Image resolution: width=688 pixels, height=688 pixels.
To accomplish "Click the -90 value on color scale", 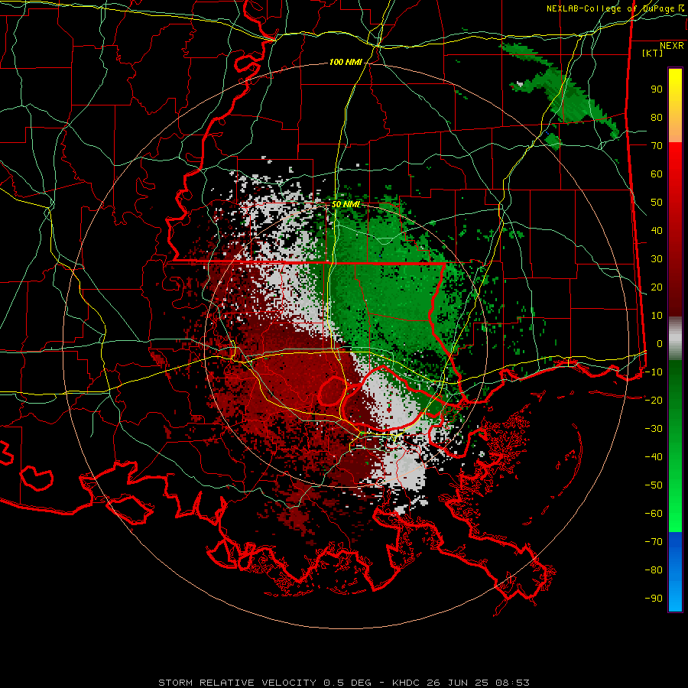I will tap(654, 599).
